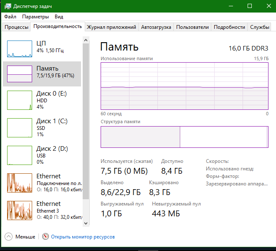Click the Ethernet 3 adapter name
Viewport: 276px width, 251px height.
coord(48,211)
